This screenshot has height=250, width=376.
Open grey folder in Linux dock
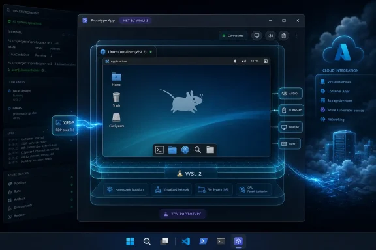pyautogui.click(x=210, y=150)
